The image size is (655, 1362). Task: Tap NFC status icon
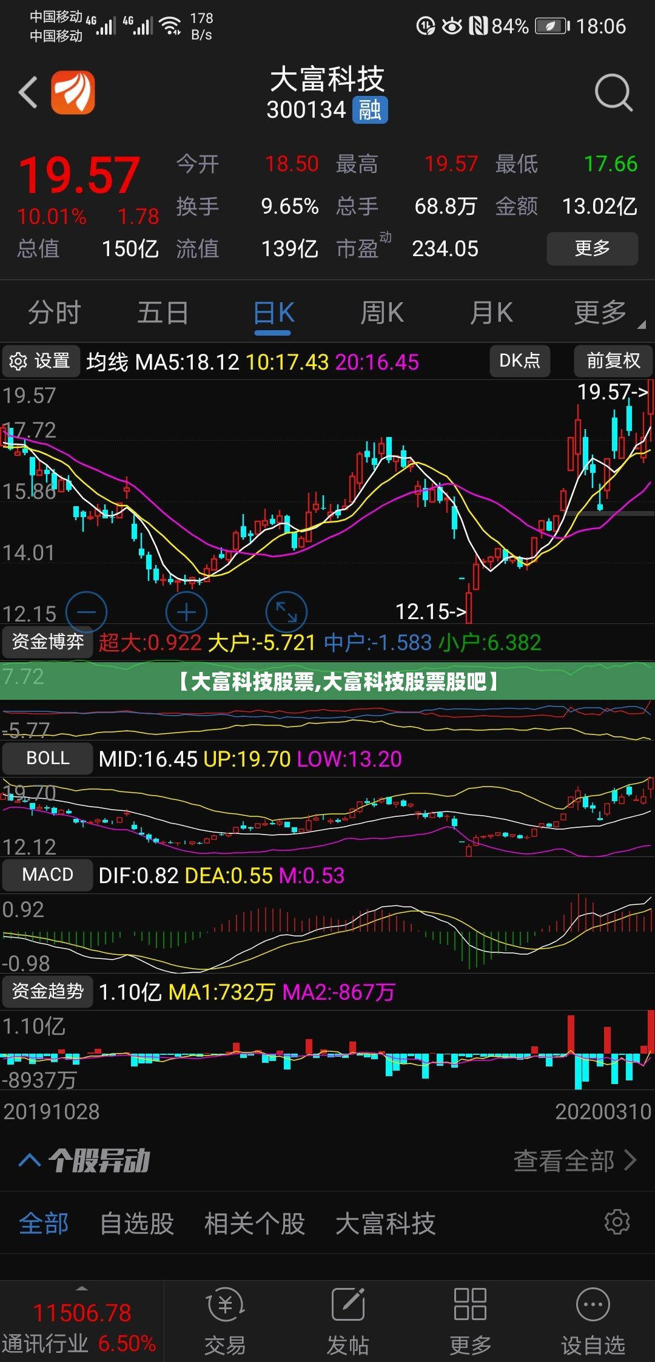pos(478,26)
